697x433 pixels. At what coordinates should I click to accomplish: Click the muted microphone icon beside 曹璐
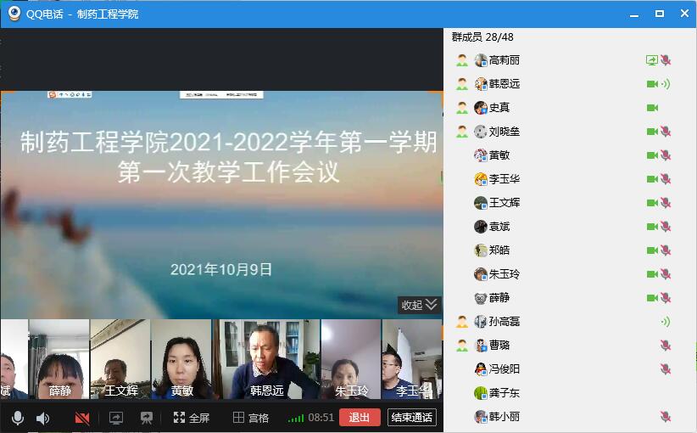click(666, 346)
